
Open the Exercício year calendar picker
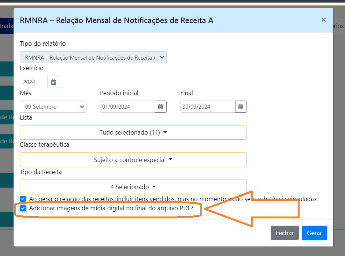(x=53, y=82)
